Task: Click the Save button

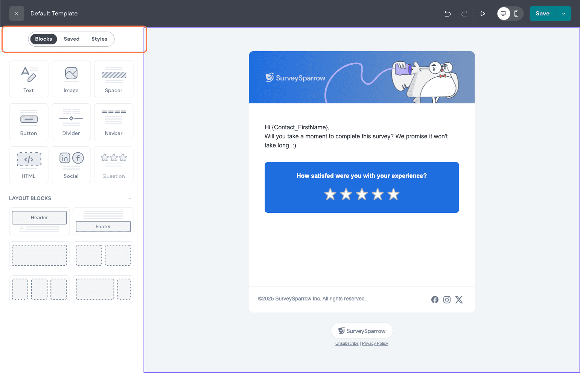Action: coord(542,13)
